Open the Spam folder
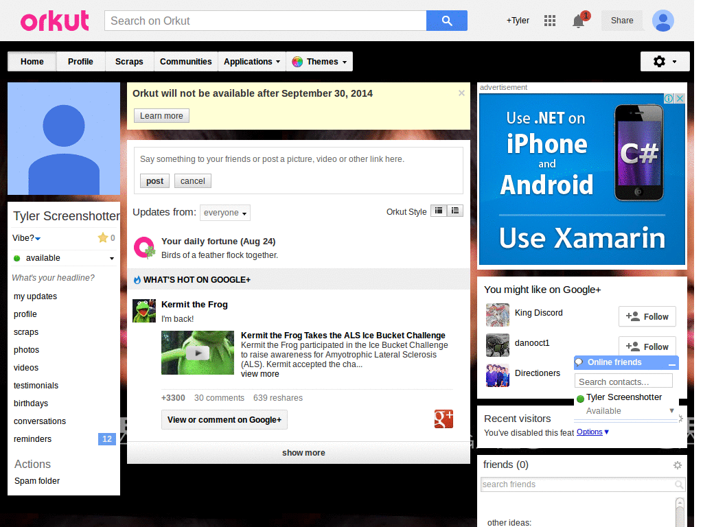Image resolution: width=703 pixels, height=527 pixels. point(37,481)
